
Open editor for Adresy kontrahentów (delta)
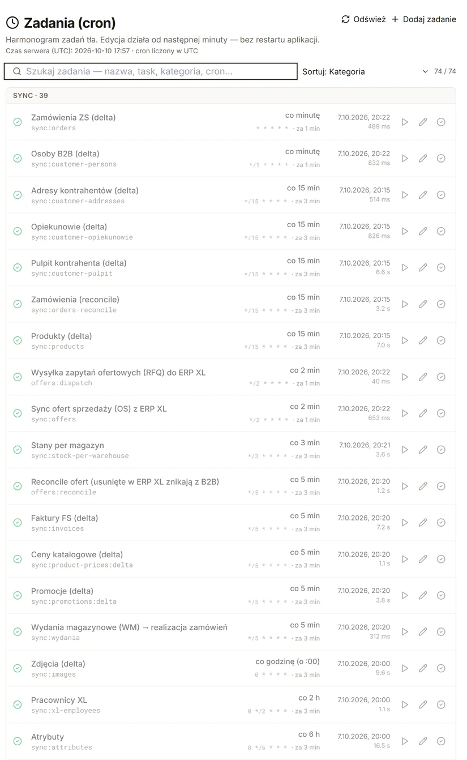[x=423, y=195]
